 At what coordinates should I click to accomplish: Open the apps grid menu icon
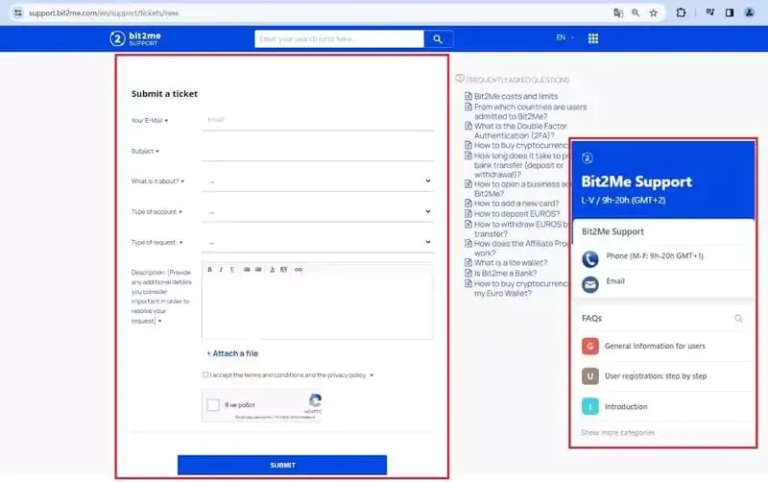[592, 38]
